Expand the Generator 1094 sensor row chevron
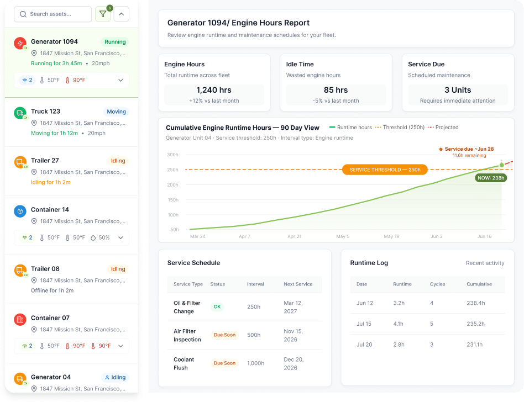Image resolution: width=524 pixels, height=402 pixels. click(120, 80)
